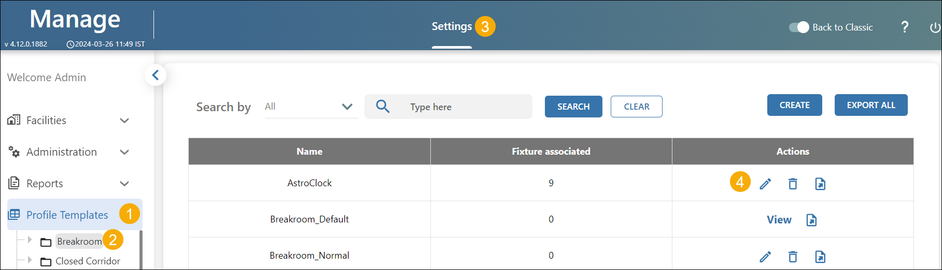Image resolution: width=942 pixels, height=270 pixels.
Task: Edit the Breakroom_Normal profile
Action: point(765,257)
